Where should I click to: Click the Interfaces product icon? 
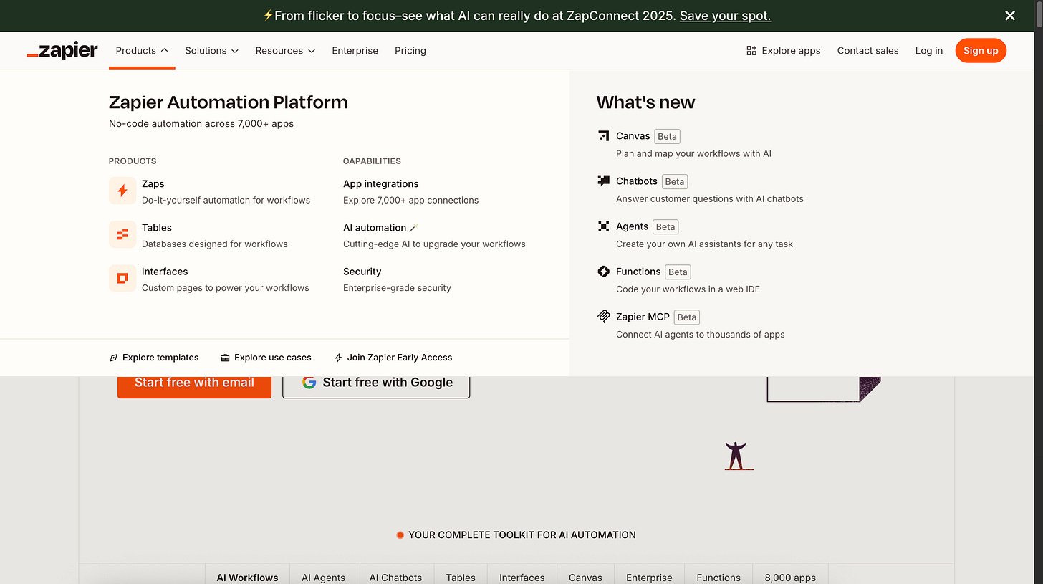tap(122, 278)
